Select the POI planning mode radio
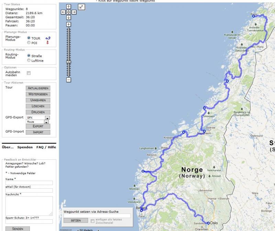Image resolution: width=275 pixels, height=231 pixels. tap(29, 42)
